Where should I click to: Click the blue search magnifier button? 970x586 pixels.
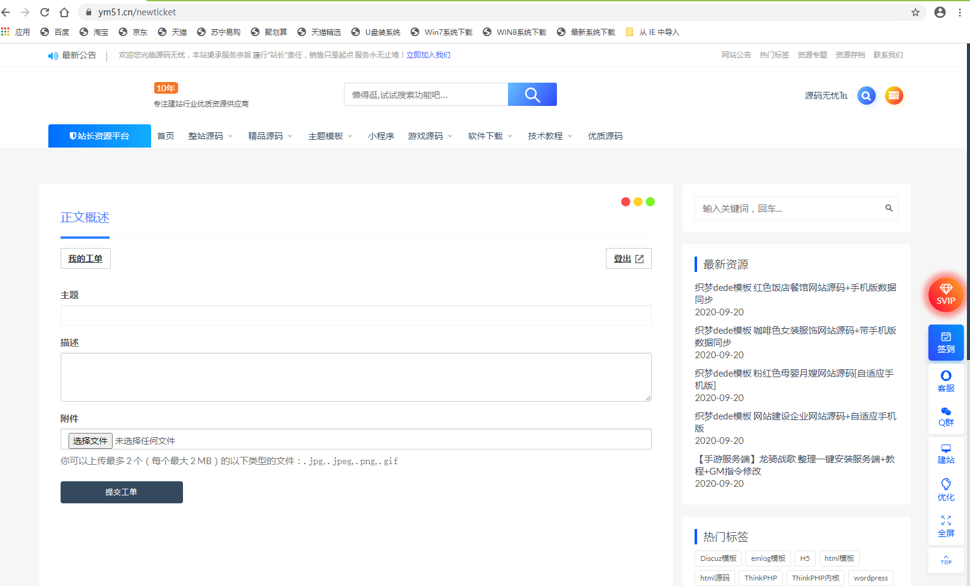tap(532, 94)
